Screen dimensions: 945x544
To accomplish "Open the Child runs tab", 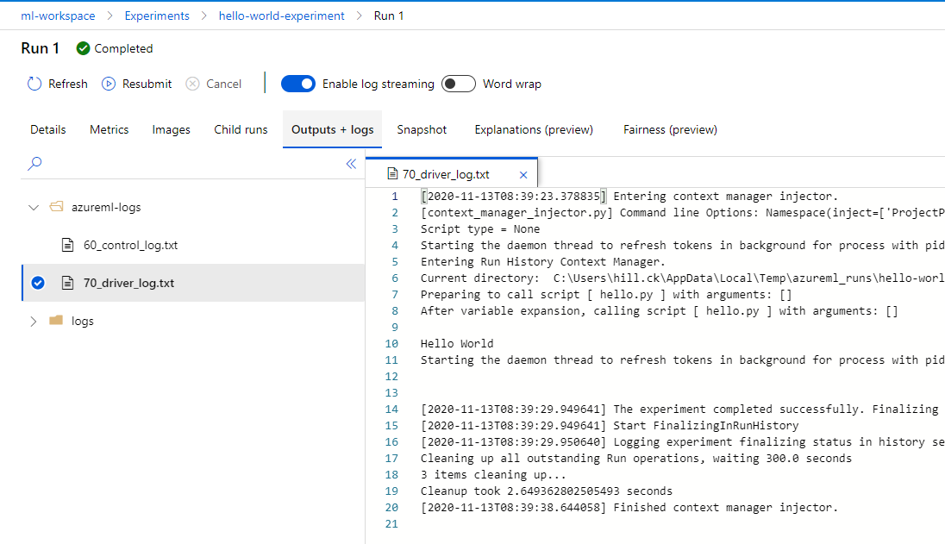I will (241, 129).
